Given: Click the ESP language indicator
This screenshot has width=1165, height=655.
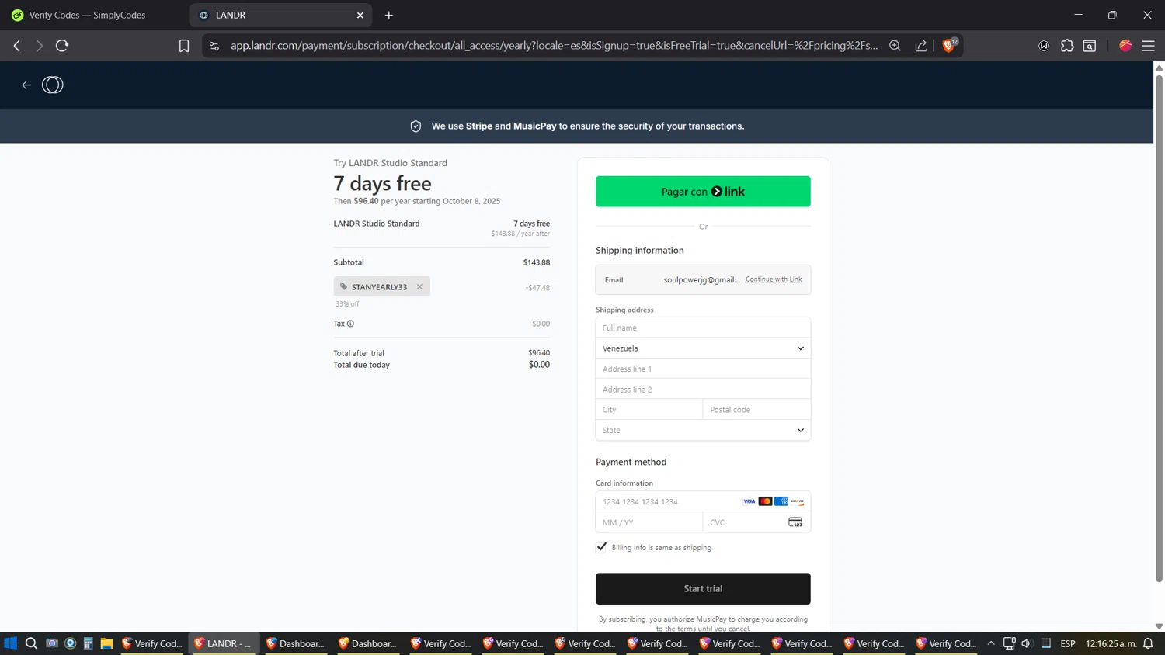Looking at the screenshot, I should tap(1068, 643).
